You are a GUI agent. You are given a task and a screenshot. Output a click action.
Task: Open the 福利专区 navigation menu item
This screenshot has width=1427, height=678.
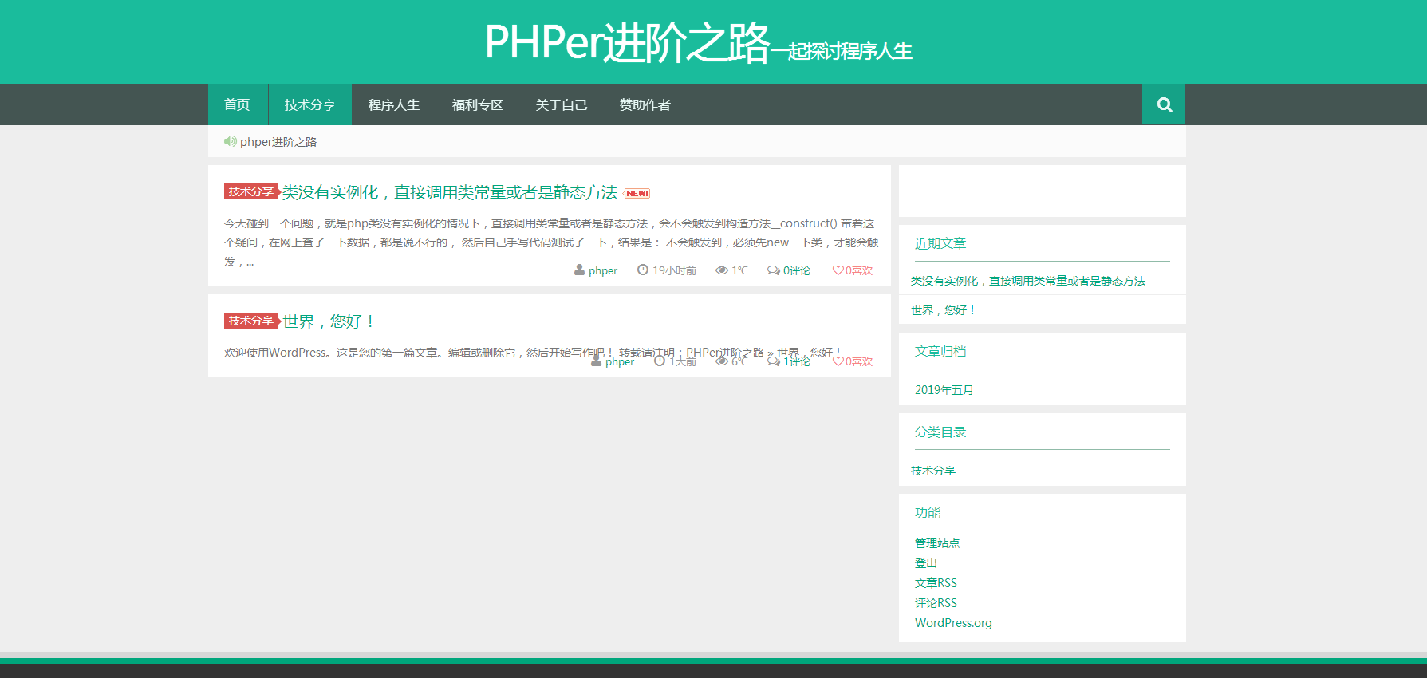click(478, 104)
